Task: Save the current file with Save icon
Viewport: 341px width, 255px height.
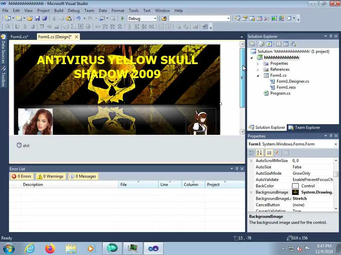Action: [37, 19]
